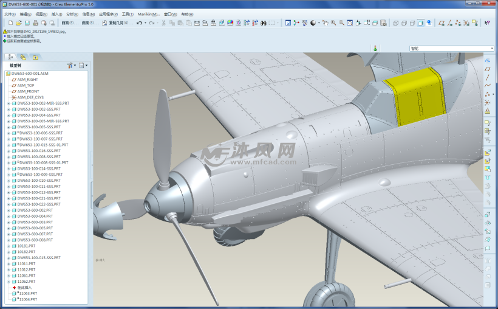
Task: Toggle datum axes display
Action: pyautogui.click(x=450, y=23)
